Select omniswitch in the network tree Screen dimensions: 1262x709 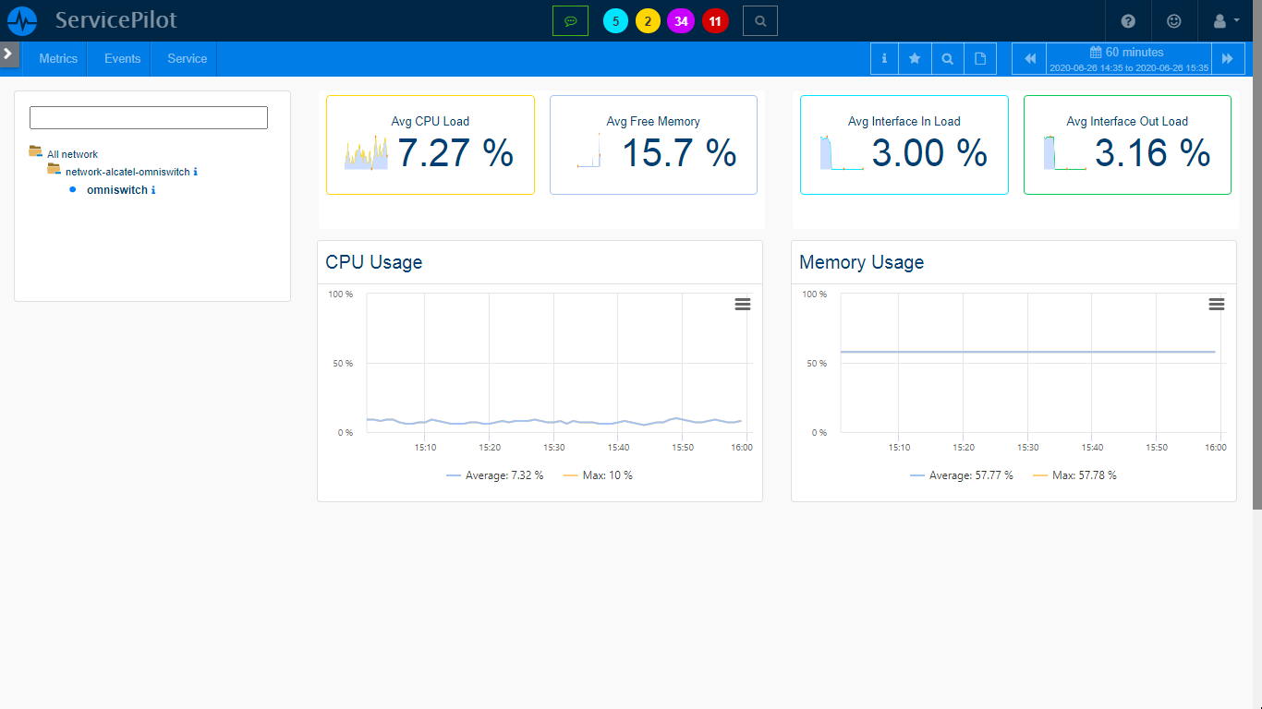tap(116, 190)
